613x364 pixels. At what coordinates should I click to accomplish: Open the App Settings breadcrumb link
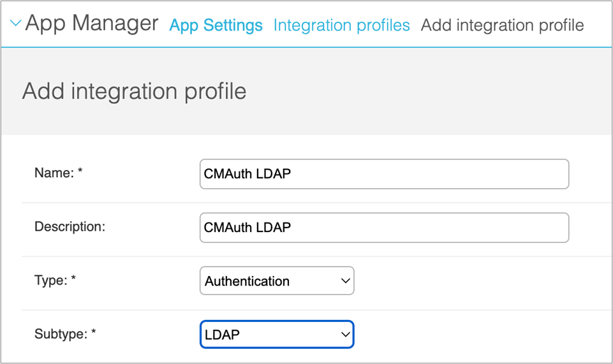[x=216, y=25]
